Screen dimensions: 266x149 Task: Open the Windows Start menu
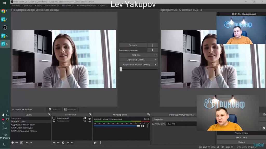tap(5, 3)
